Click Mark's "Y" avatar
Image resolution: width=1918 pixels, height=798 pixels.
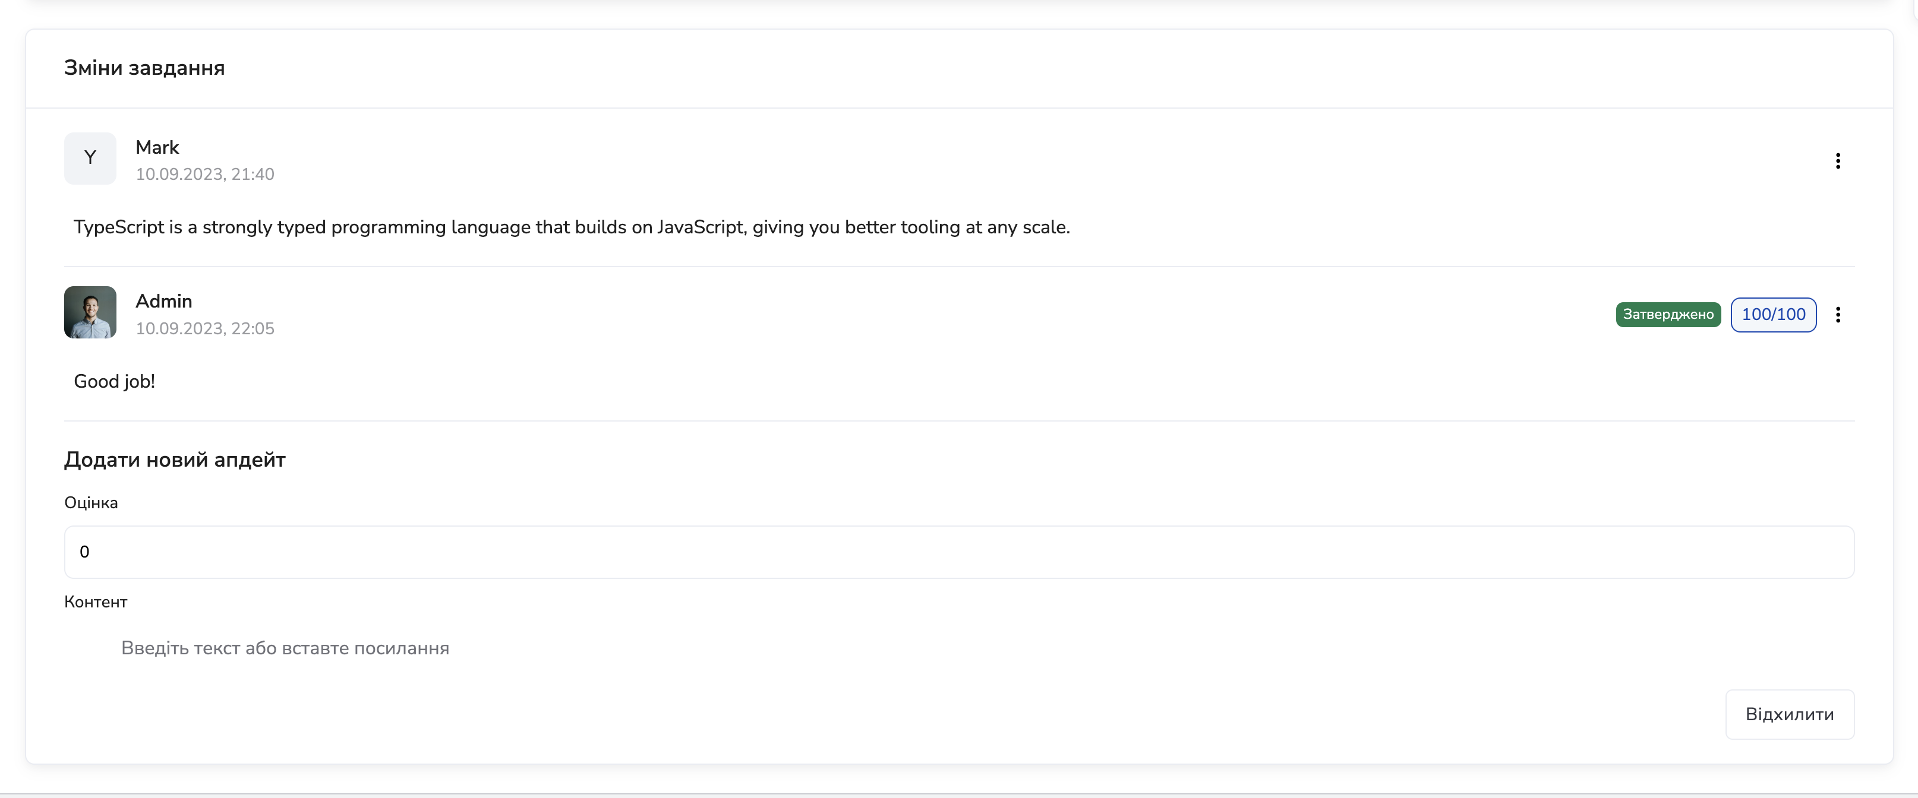coord(90,159)
